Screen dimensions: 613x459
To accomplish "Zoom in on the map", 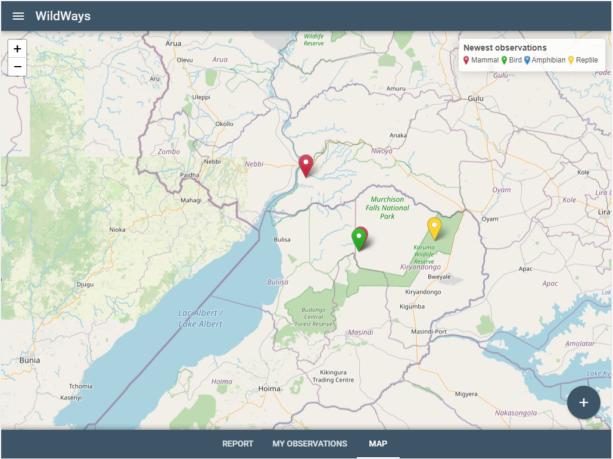I will coord(17,49).
